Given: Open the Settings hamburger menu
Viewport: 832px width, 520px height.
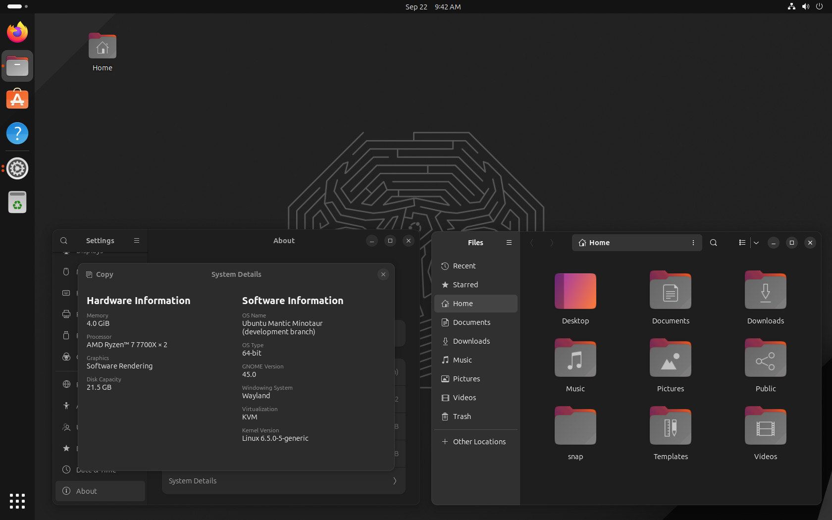Looking at the screenshot, I should [x=137, y=241].
